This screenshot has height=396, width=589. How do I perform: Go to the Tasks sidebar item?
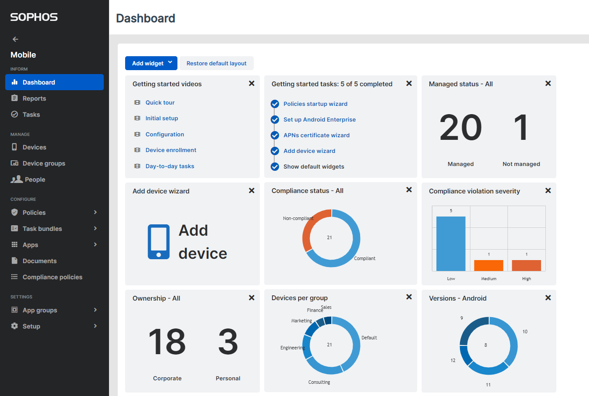[x=31, y=115]
